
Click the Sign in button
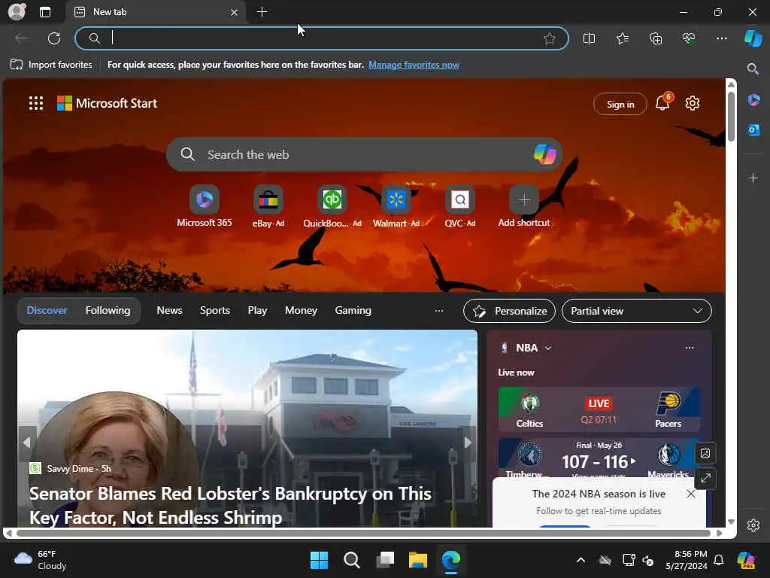(x=620, y=104)
